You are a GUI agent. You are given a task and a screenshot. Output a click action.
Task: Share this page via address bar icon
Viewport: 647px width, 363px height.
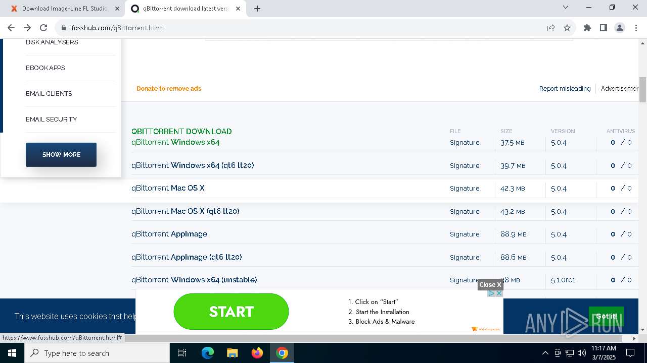tap(551, 28)
